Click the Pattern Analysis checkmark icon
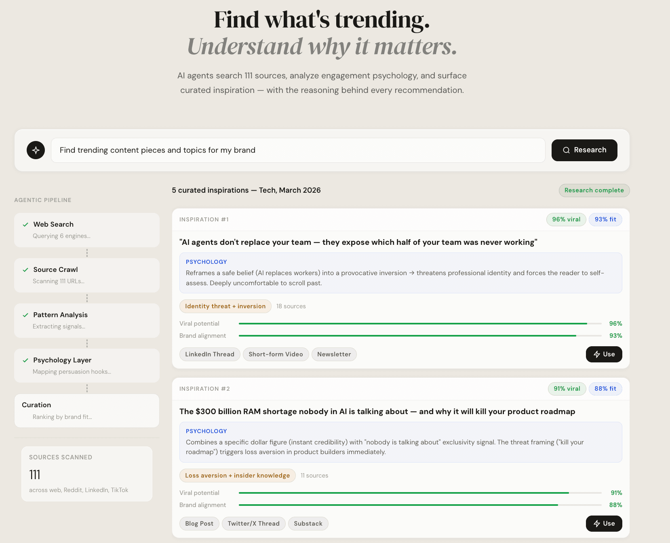The height and width of the screenshot is (543, 670). tap(25, 315)
